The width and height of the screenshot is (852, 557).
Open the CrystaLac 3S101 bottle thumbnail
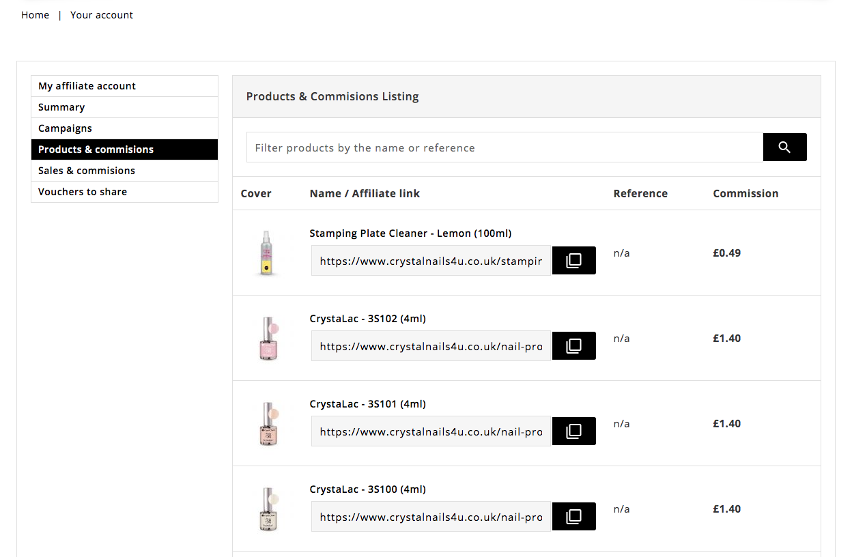[266, 423]
